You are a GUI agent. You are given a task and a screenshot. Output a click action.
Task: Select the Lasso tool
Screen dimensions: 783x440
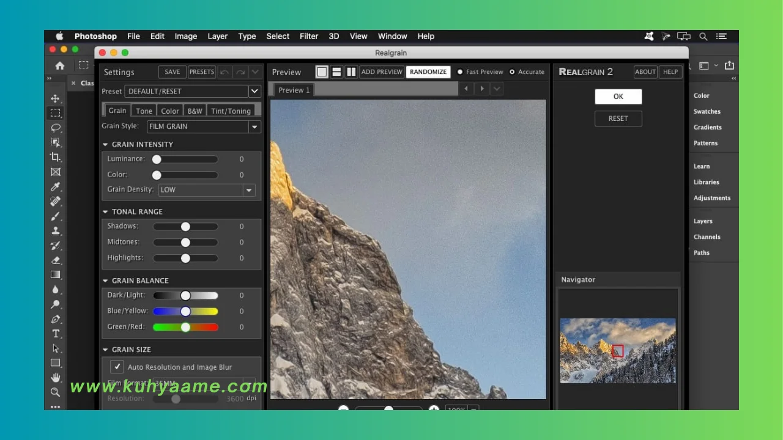click(x=56, y=128)
